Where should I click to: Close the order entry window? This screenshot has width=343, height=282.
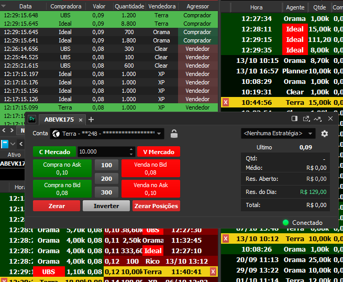(330, 118)
